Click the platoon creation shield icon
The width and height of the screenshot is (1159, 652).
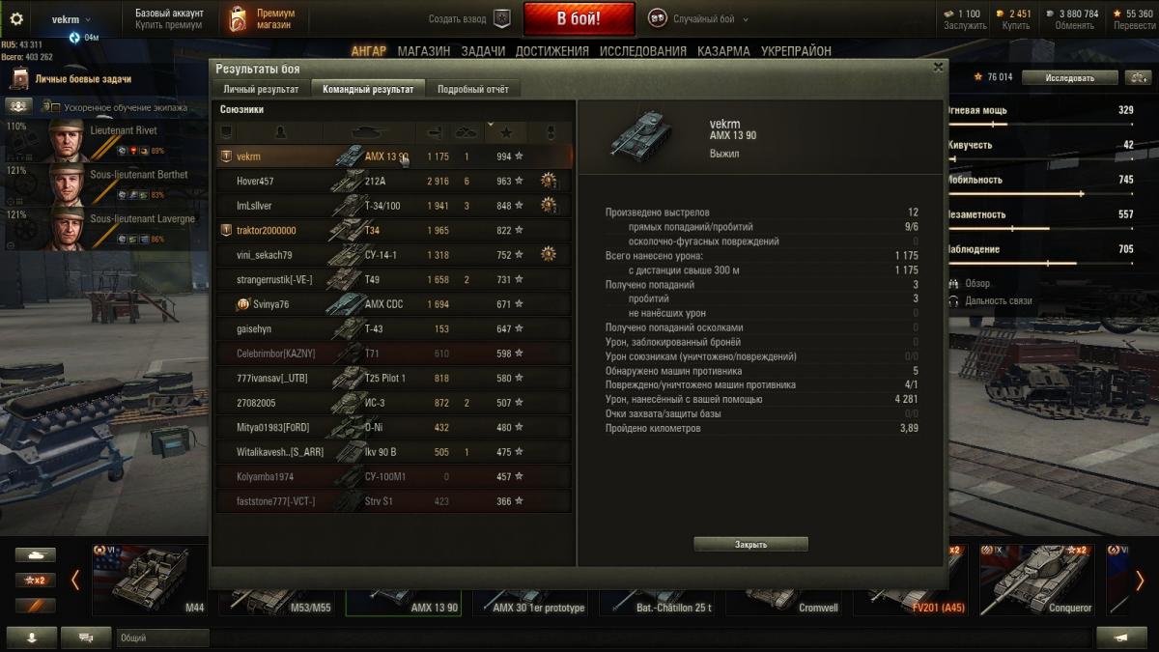pyautogui.click(x=501, y=18)
